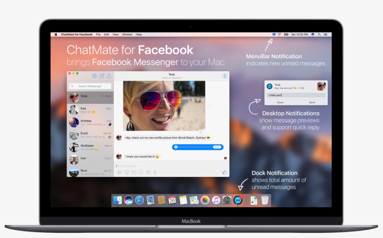Open the Window menu
This screenshot has height=238, width=383.
click(127, 34)
